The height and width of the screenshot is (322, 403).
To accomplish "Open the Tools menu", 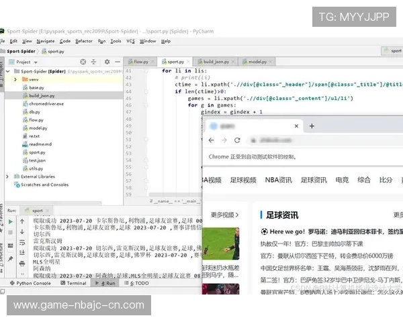I will tap(116, 41).
